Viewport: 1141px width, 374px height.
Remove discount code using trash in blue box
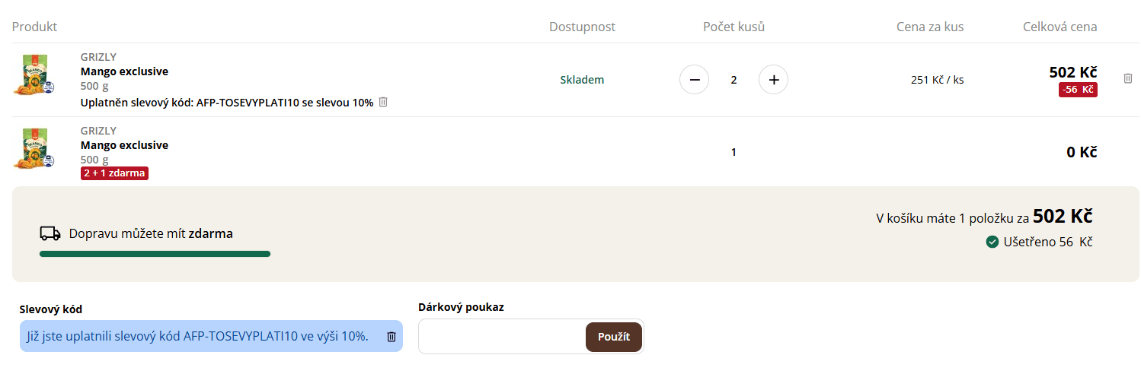(392, 337)
